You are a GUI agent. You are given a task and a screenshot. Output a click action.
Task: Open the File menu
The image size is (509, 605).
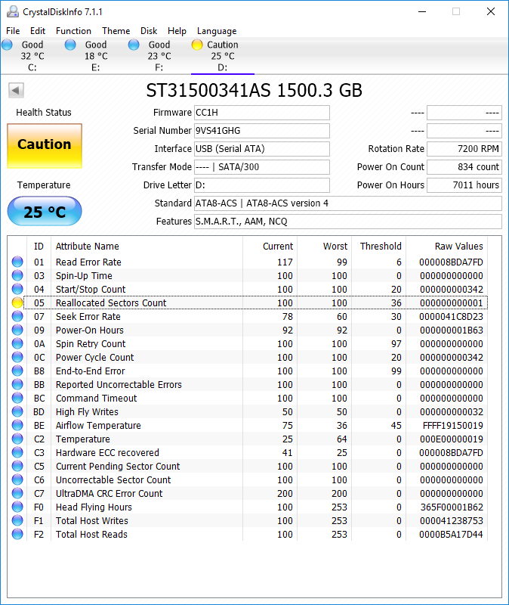click(x=13, y=31)
